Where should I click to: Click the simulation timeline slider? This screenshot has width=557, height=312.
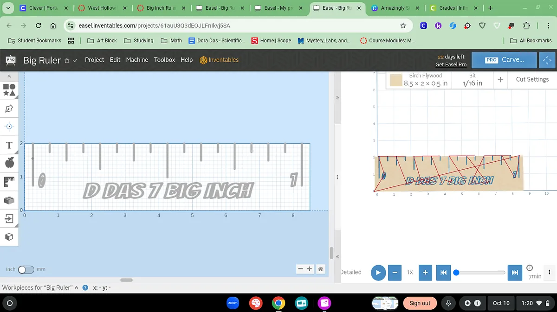480,273
